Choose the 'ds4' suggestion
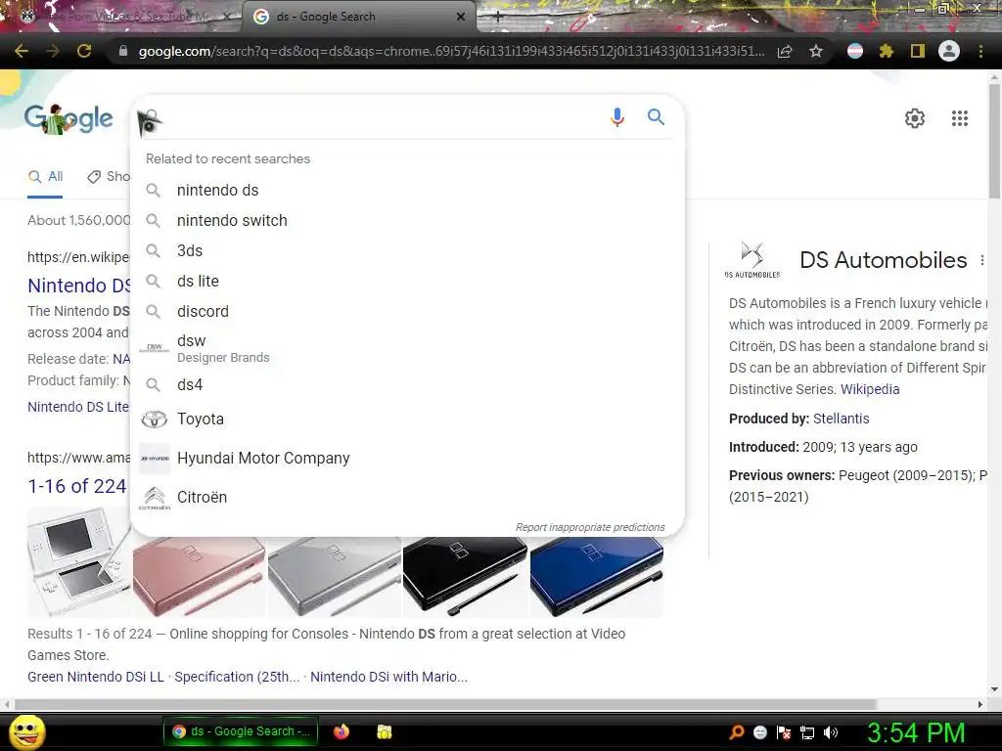 pyautogui.click(x=407, y=384)
